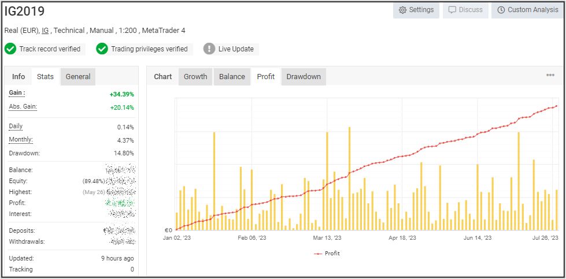Click the gear icon in Settings button
This screenshot has height=279, width=566.
[x=402, y=10]
